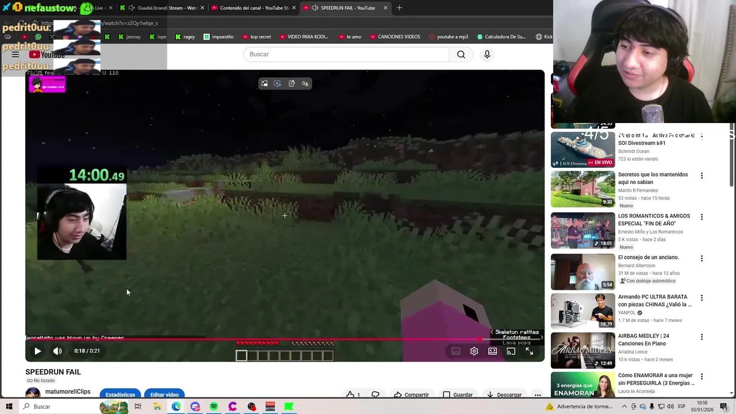The width and height of the screenshot is (736, 414).
Task: Download the video with Descargar
Action: click(x=504, y=394)
